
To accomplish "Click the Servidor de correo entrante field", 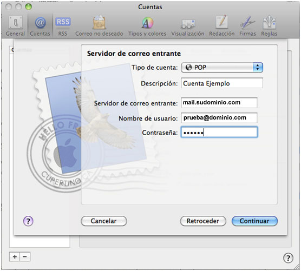I will (219, 103).
